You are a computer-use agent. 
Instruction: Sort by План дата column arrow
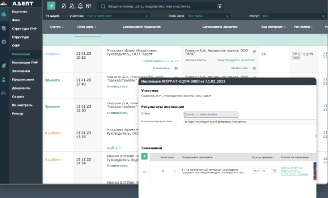(95, 27)
